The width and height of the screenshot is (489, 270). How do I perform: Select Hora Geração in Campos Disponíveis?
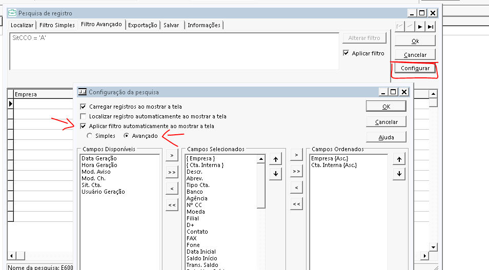click(99, 165)
